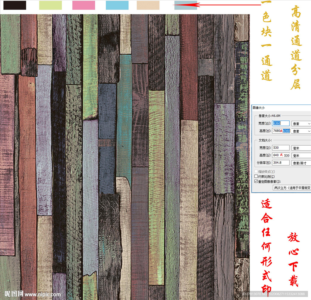The image size is (311, 300).
Task: Uncheck the 重定图像像素(I) checkbox
Action: 256,181
